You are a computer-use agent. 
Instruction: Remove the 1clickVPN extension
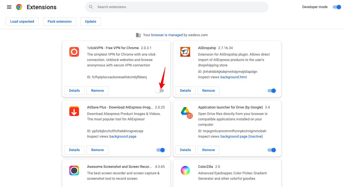click(x=97, y=91)
